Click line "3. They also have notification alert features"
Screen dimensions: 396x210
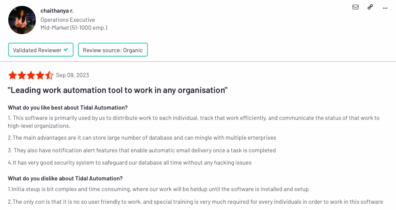(x=142, y=150)
